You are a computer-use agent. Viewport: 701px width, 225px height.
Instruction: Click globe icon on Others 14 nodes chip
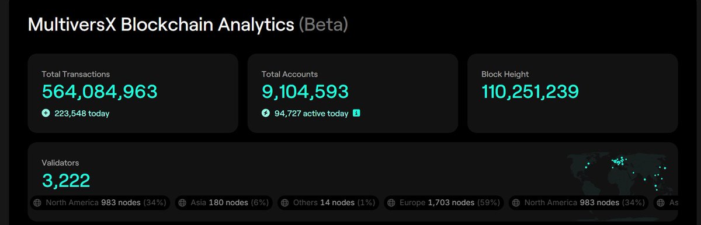(285, 203)
